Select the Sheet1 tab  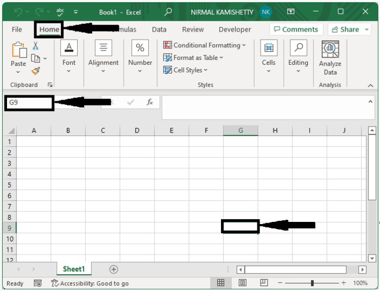point(74,269)
